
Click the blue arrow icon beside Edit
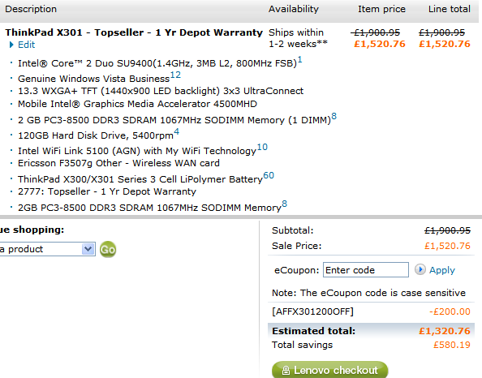[x=11, y=45]
